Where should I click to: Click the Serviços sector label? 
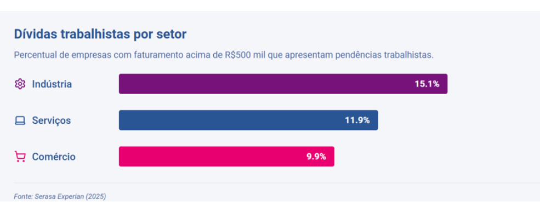click(x=51, y=120)
